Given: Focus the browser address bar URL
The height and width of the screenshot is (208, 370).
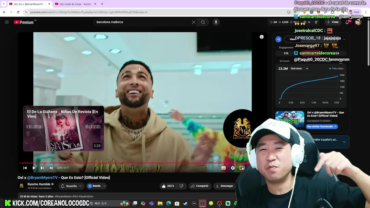Looking at the screenshot, I should (89, 12).
